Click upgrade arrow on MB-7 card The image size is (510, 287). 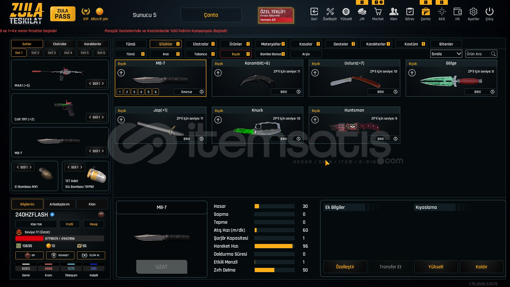(121, 73)
